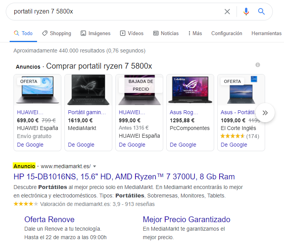Viewport: 284px width, 248px height.
Task: Expand the arrow beside www.mediamarkt.es
Action: point(95,166)
